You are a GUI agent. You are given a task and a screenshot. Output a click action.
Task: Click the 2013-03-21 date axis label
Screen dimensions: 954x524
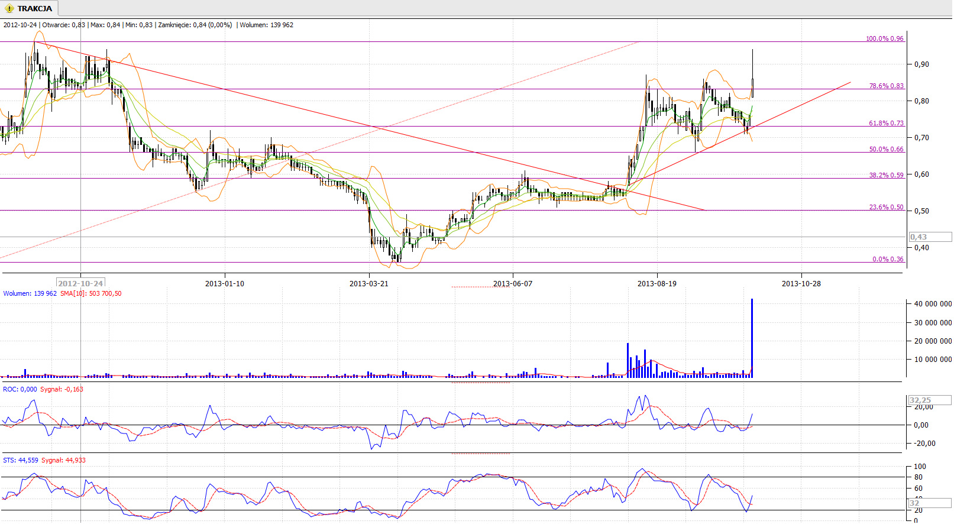coord(369,284)
